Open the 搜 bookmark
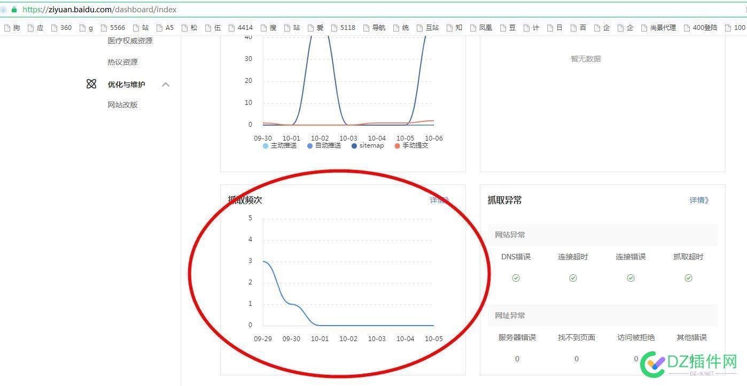This screenshot has width=747, height=386. (269, 28)
